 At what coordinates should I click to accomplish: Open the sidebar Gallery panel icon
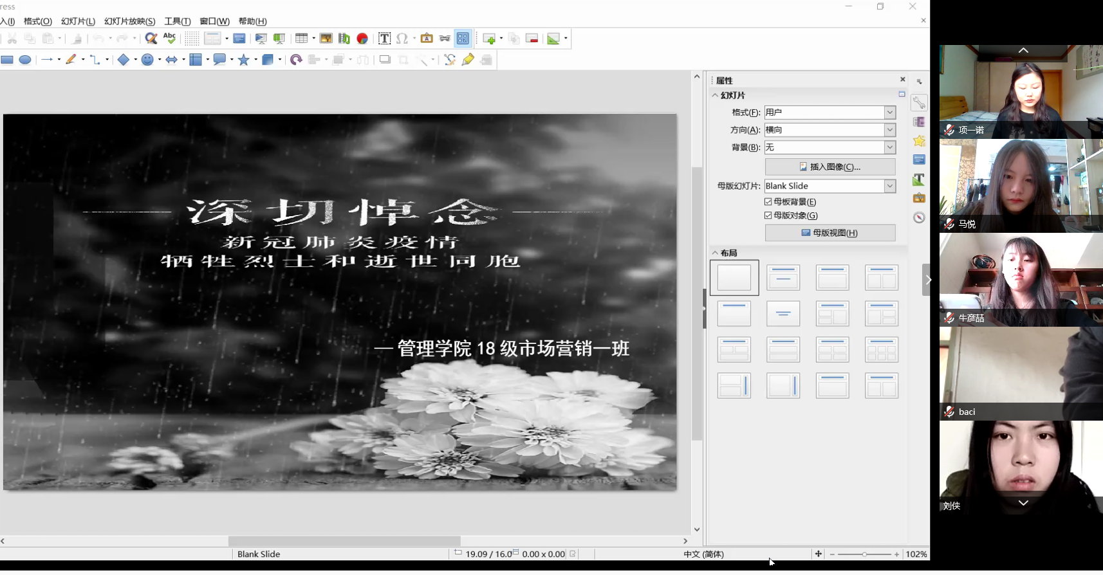[x=919, y=198]
